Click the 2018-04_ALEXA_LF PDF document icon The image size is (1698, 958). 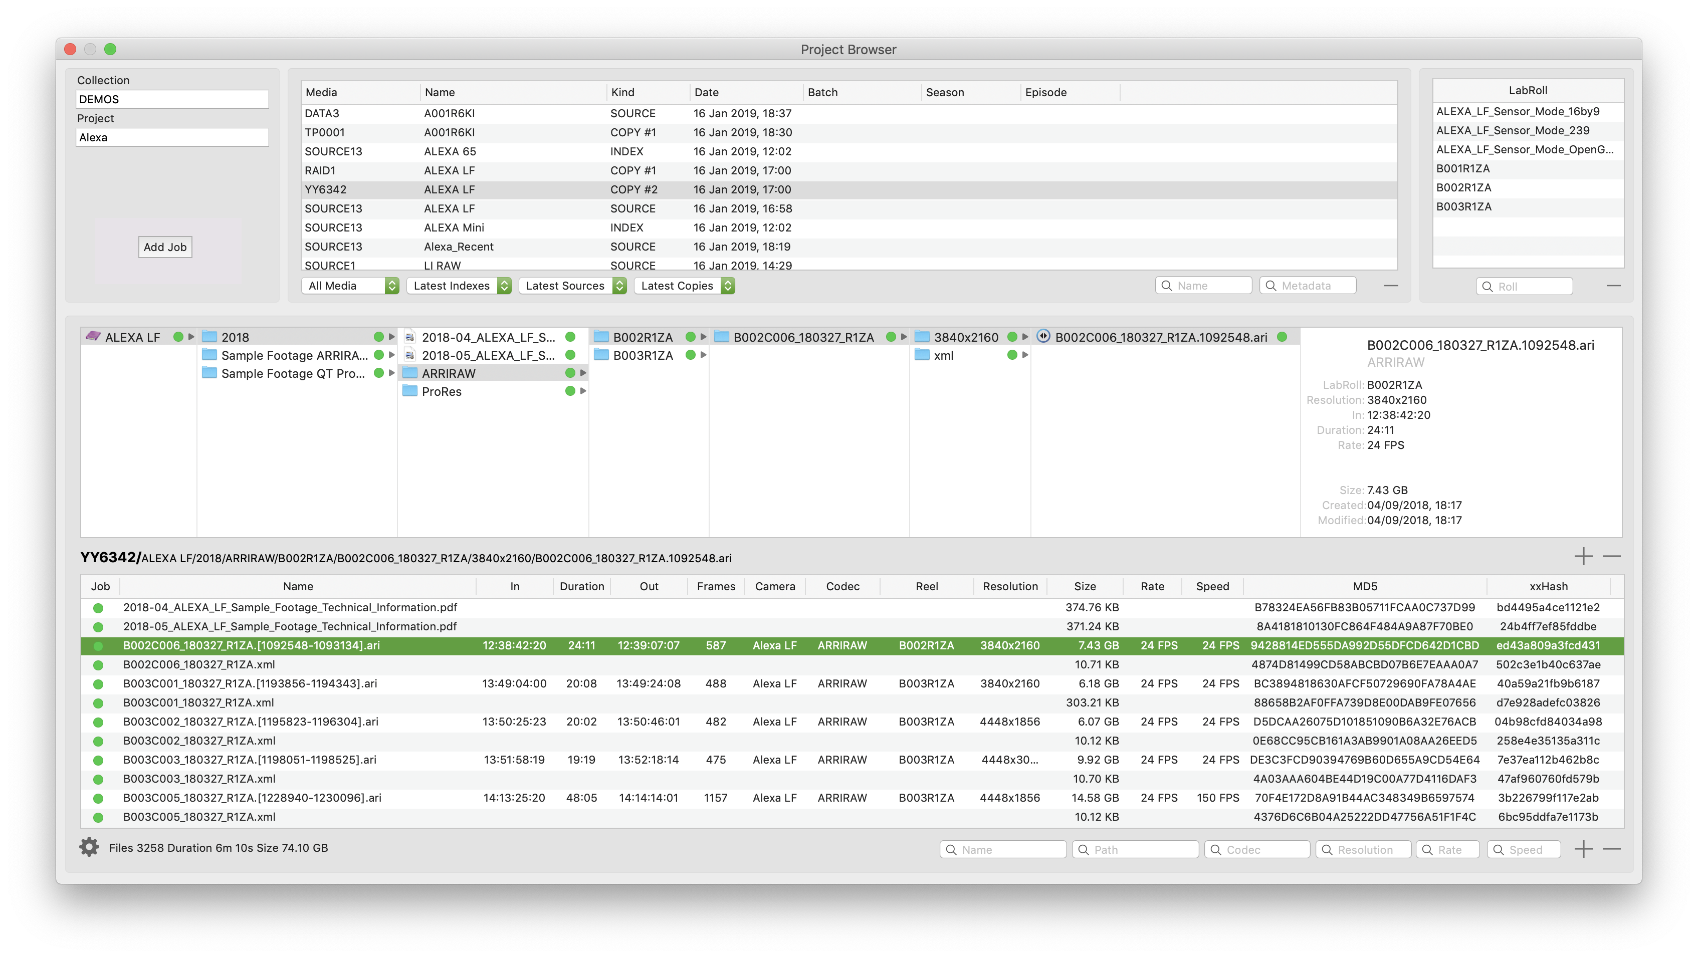(x=409, y=337)
